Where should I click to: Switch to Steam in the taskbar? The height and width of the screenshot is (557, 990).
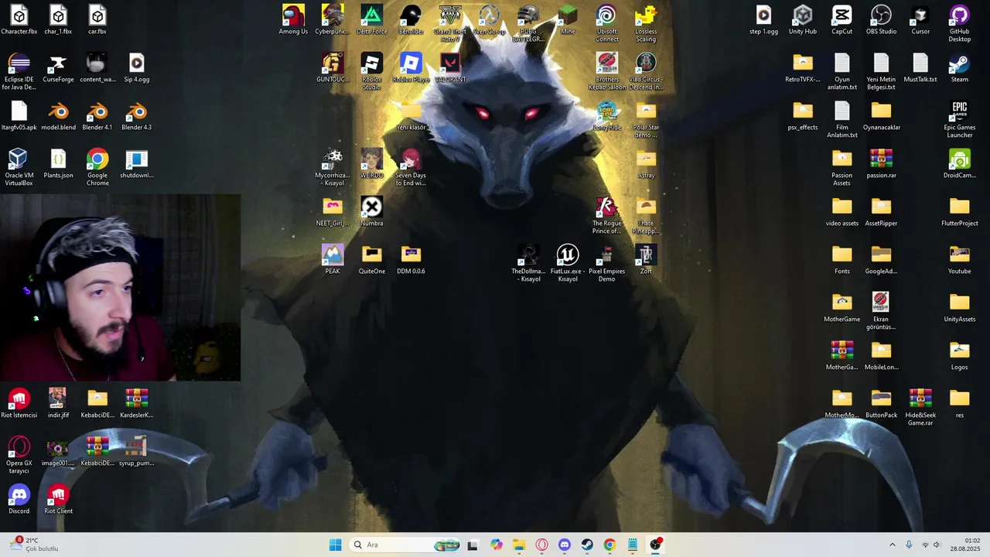tap(587, 545)
